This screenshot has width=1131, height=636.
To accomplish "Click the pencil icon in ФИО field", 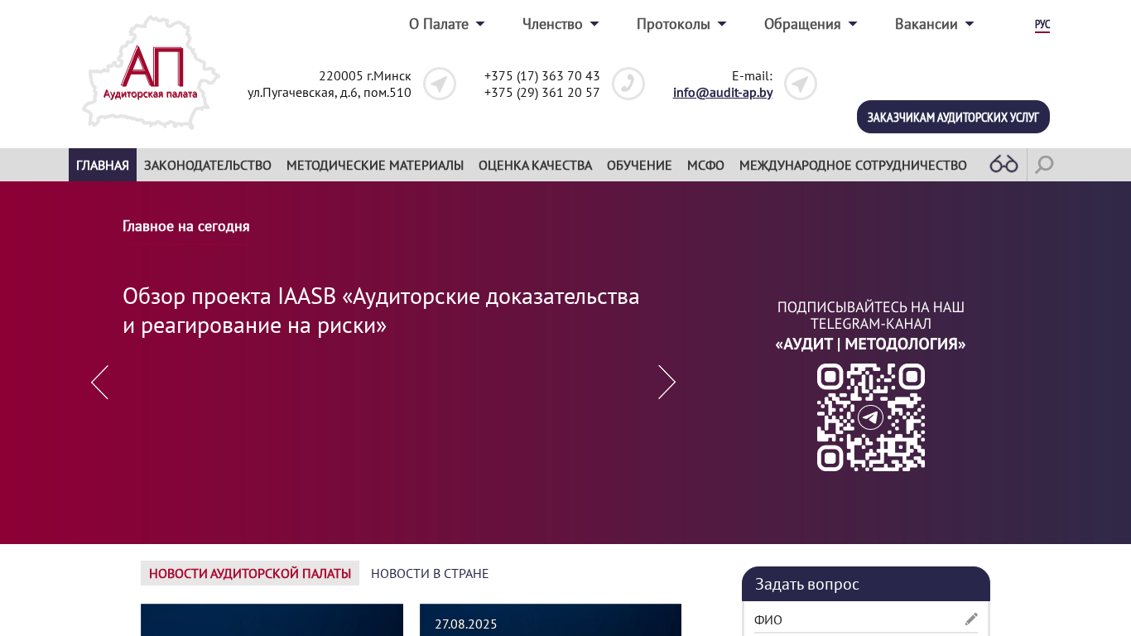I will [x=971, y=619].
